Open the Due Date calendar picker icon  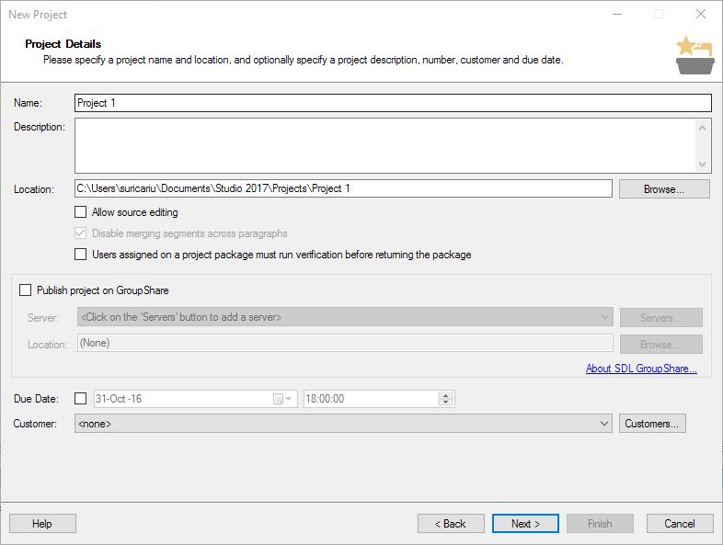(282, 399)
